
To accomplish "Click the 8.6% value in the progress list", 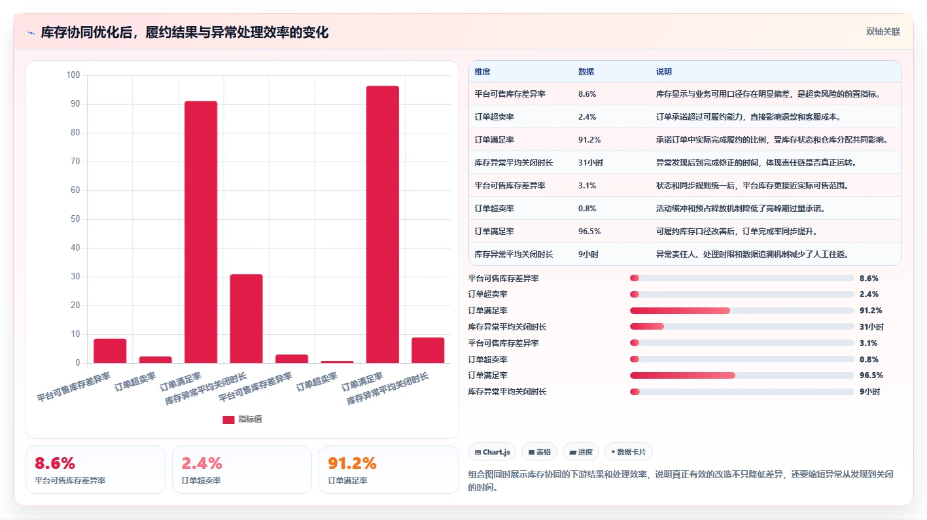I will tap(869, 279).
